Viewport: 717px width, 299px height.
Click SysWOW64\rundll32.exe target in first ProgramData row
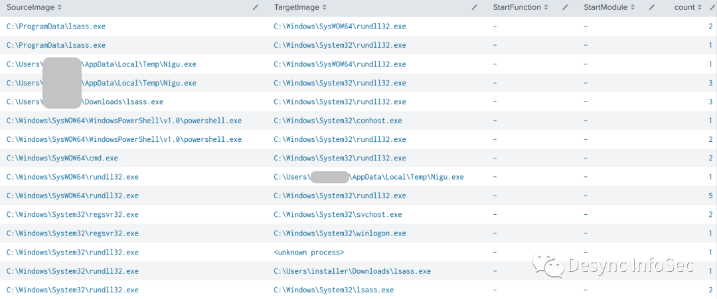click(340, 27)
